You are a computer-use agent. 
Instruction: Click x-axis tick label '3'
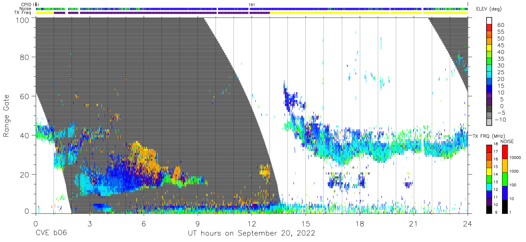click(90, 223)
